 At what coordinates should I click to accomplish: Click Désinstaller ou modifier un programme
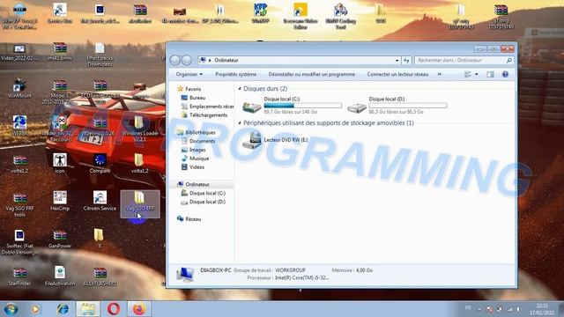[311, 74]
